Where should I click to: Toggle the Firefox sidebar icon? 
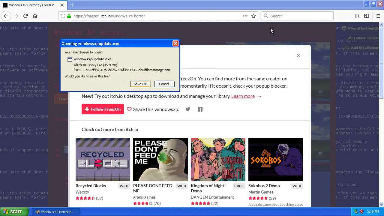[367, 16]
